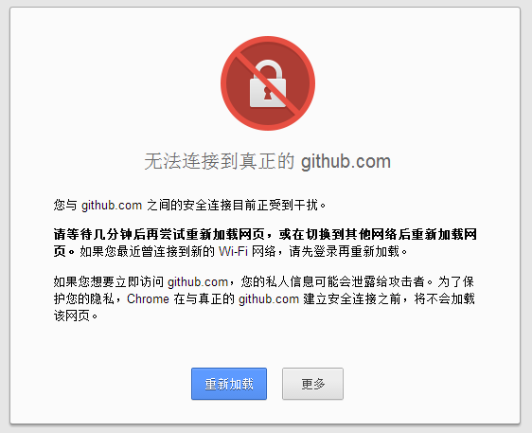The image size is (532, 433).
Task: Click the word Wi-Fi in the second paragraph
Action: pyautogui.click(x=233, y=251)
